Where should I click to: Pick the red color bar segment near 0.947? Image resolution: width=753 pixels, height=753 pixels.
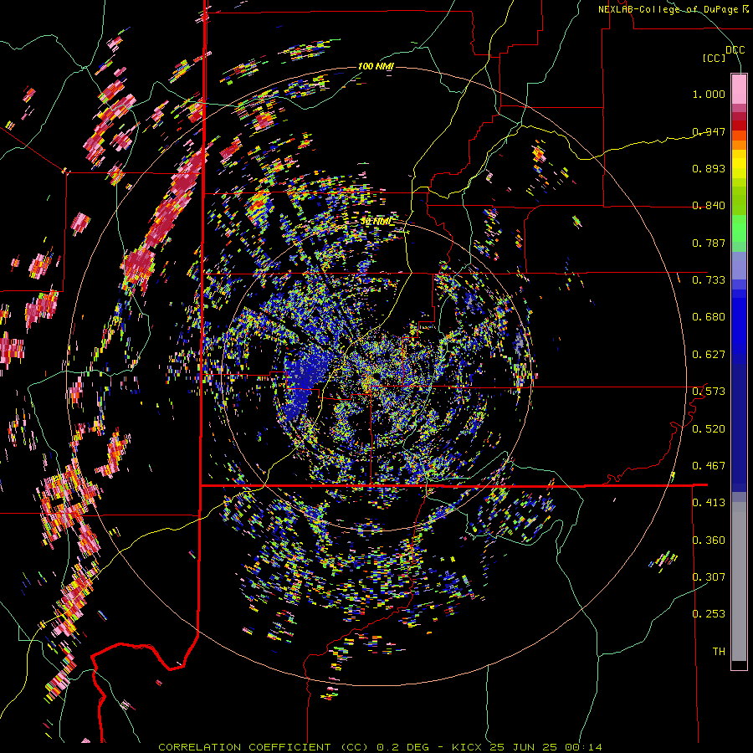[739, 125]
